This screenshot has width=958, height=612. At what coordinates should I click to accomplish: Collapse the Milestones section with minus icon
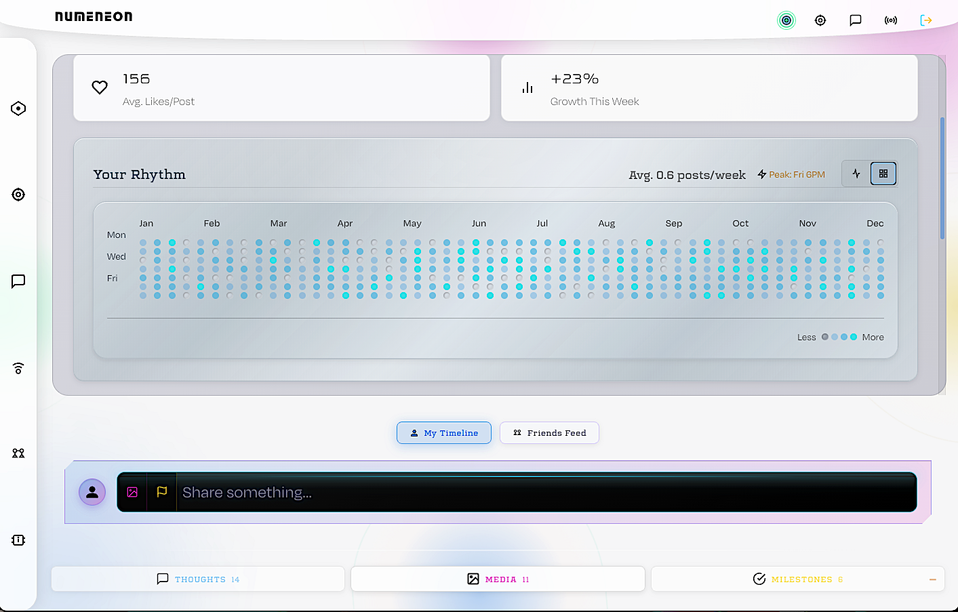point(932,579)
